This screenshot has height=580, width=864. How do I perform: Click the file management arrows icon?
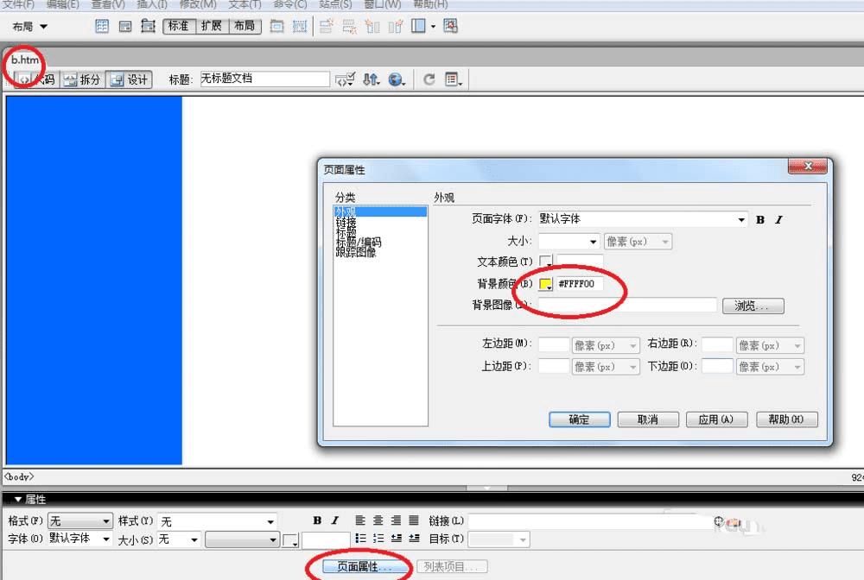[371, 79]
